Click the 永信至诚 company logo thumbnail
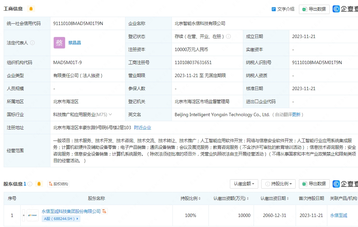This screenshot has height=227, width=358. [x=33, y=215]
